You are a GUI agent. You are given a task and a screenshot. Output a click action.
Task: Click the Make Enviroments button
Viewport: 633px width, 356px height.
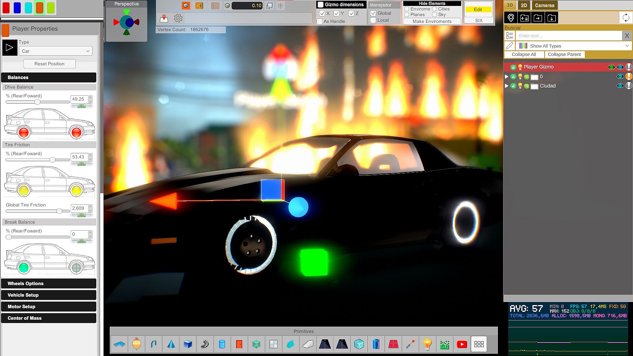click(432, 21)
